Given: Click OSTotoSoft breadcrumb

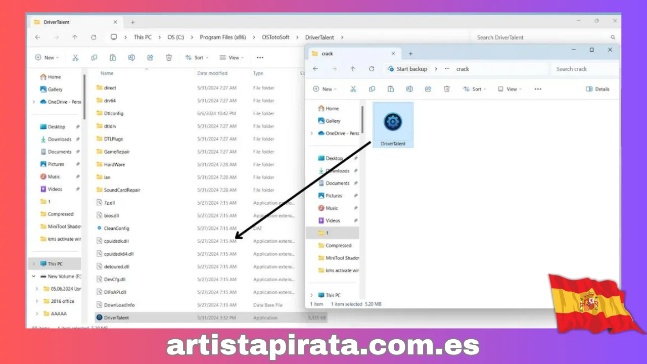Looking at the screenshot, I should point(275,37).
